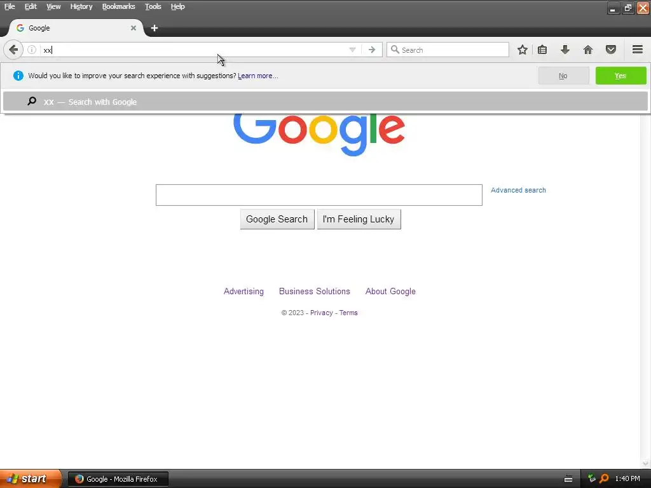Image resolution: width=651 pixels, height=488 pixels.
Task: Go back with the back arrow button
Action: [13, 50]
